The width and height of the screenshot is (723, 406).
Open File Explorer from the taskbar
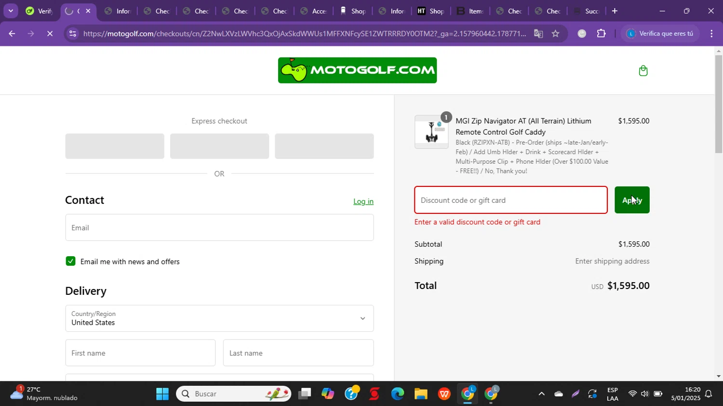pyautogui.click(x=421, y=394)
